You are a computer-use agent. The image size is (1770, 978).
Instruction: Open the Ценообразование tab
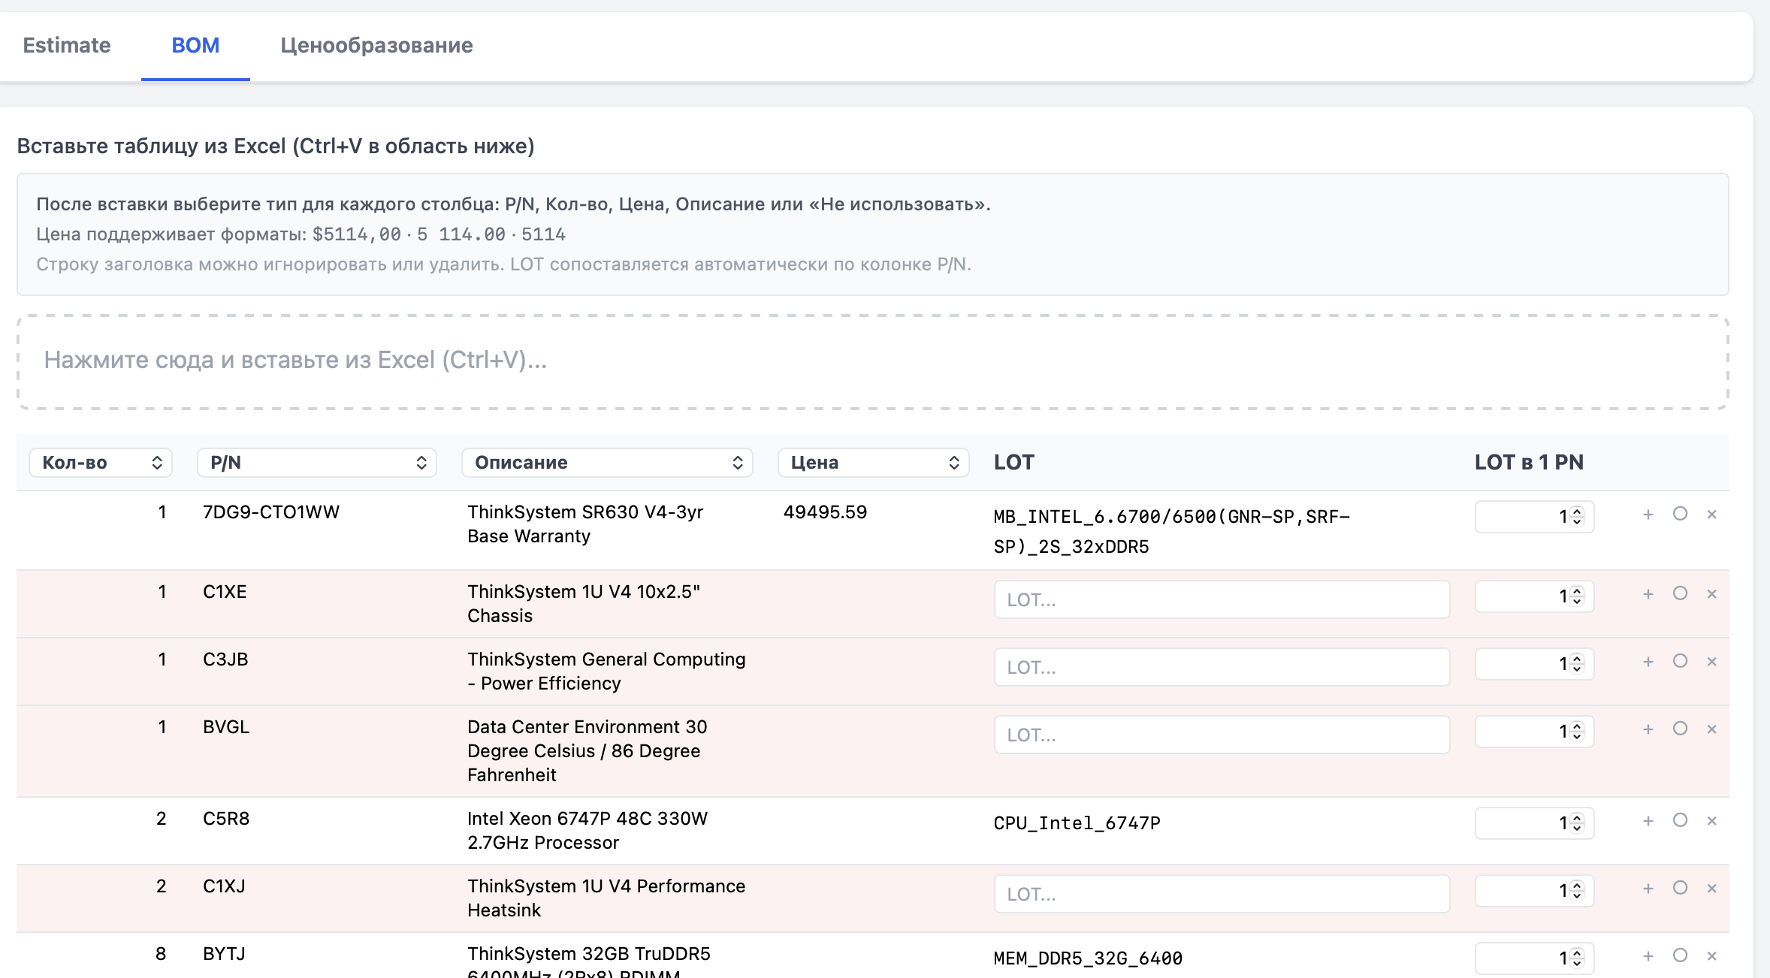(x=376, y=45)
